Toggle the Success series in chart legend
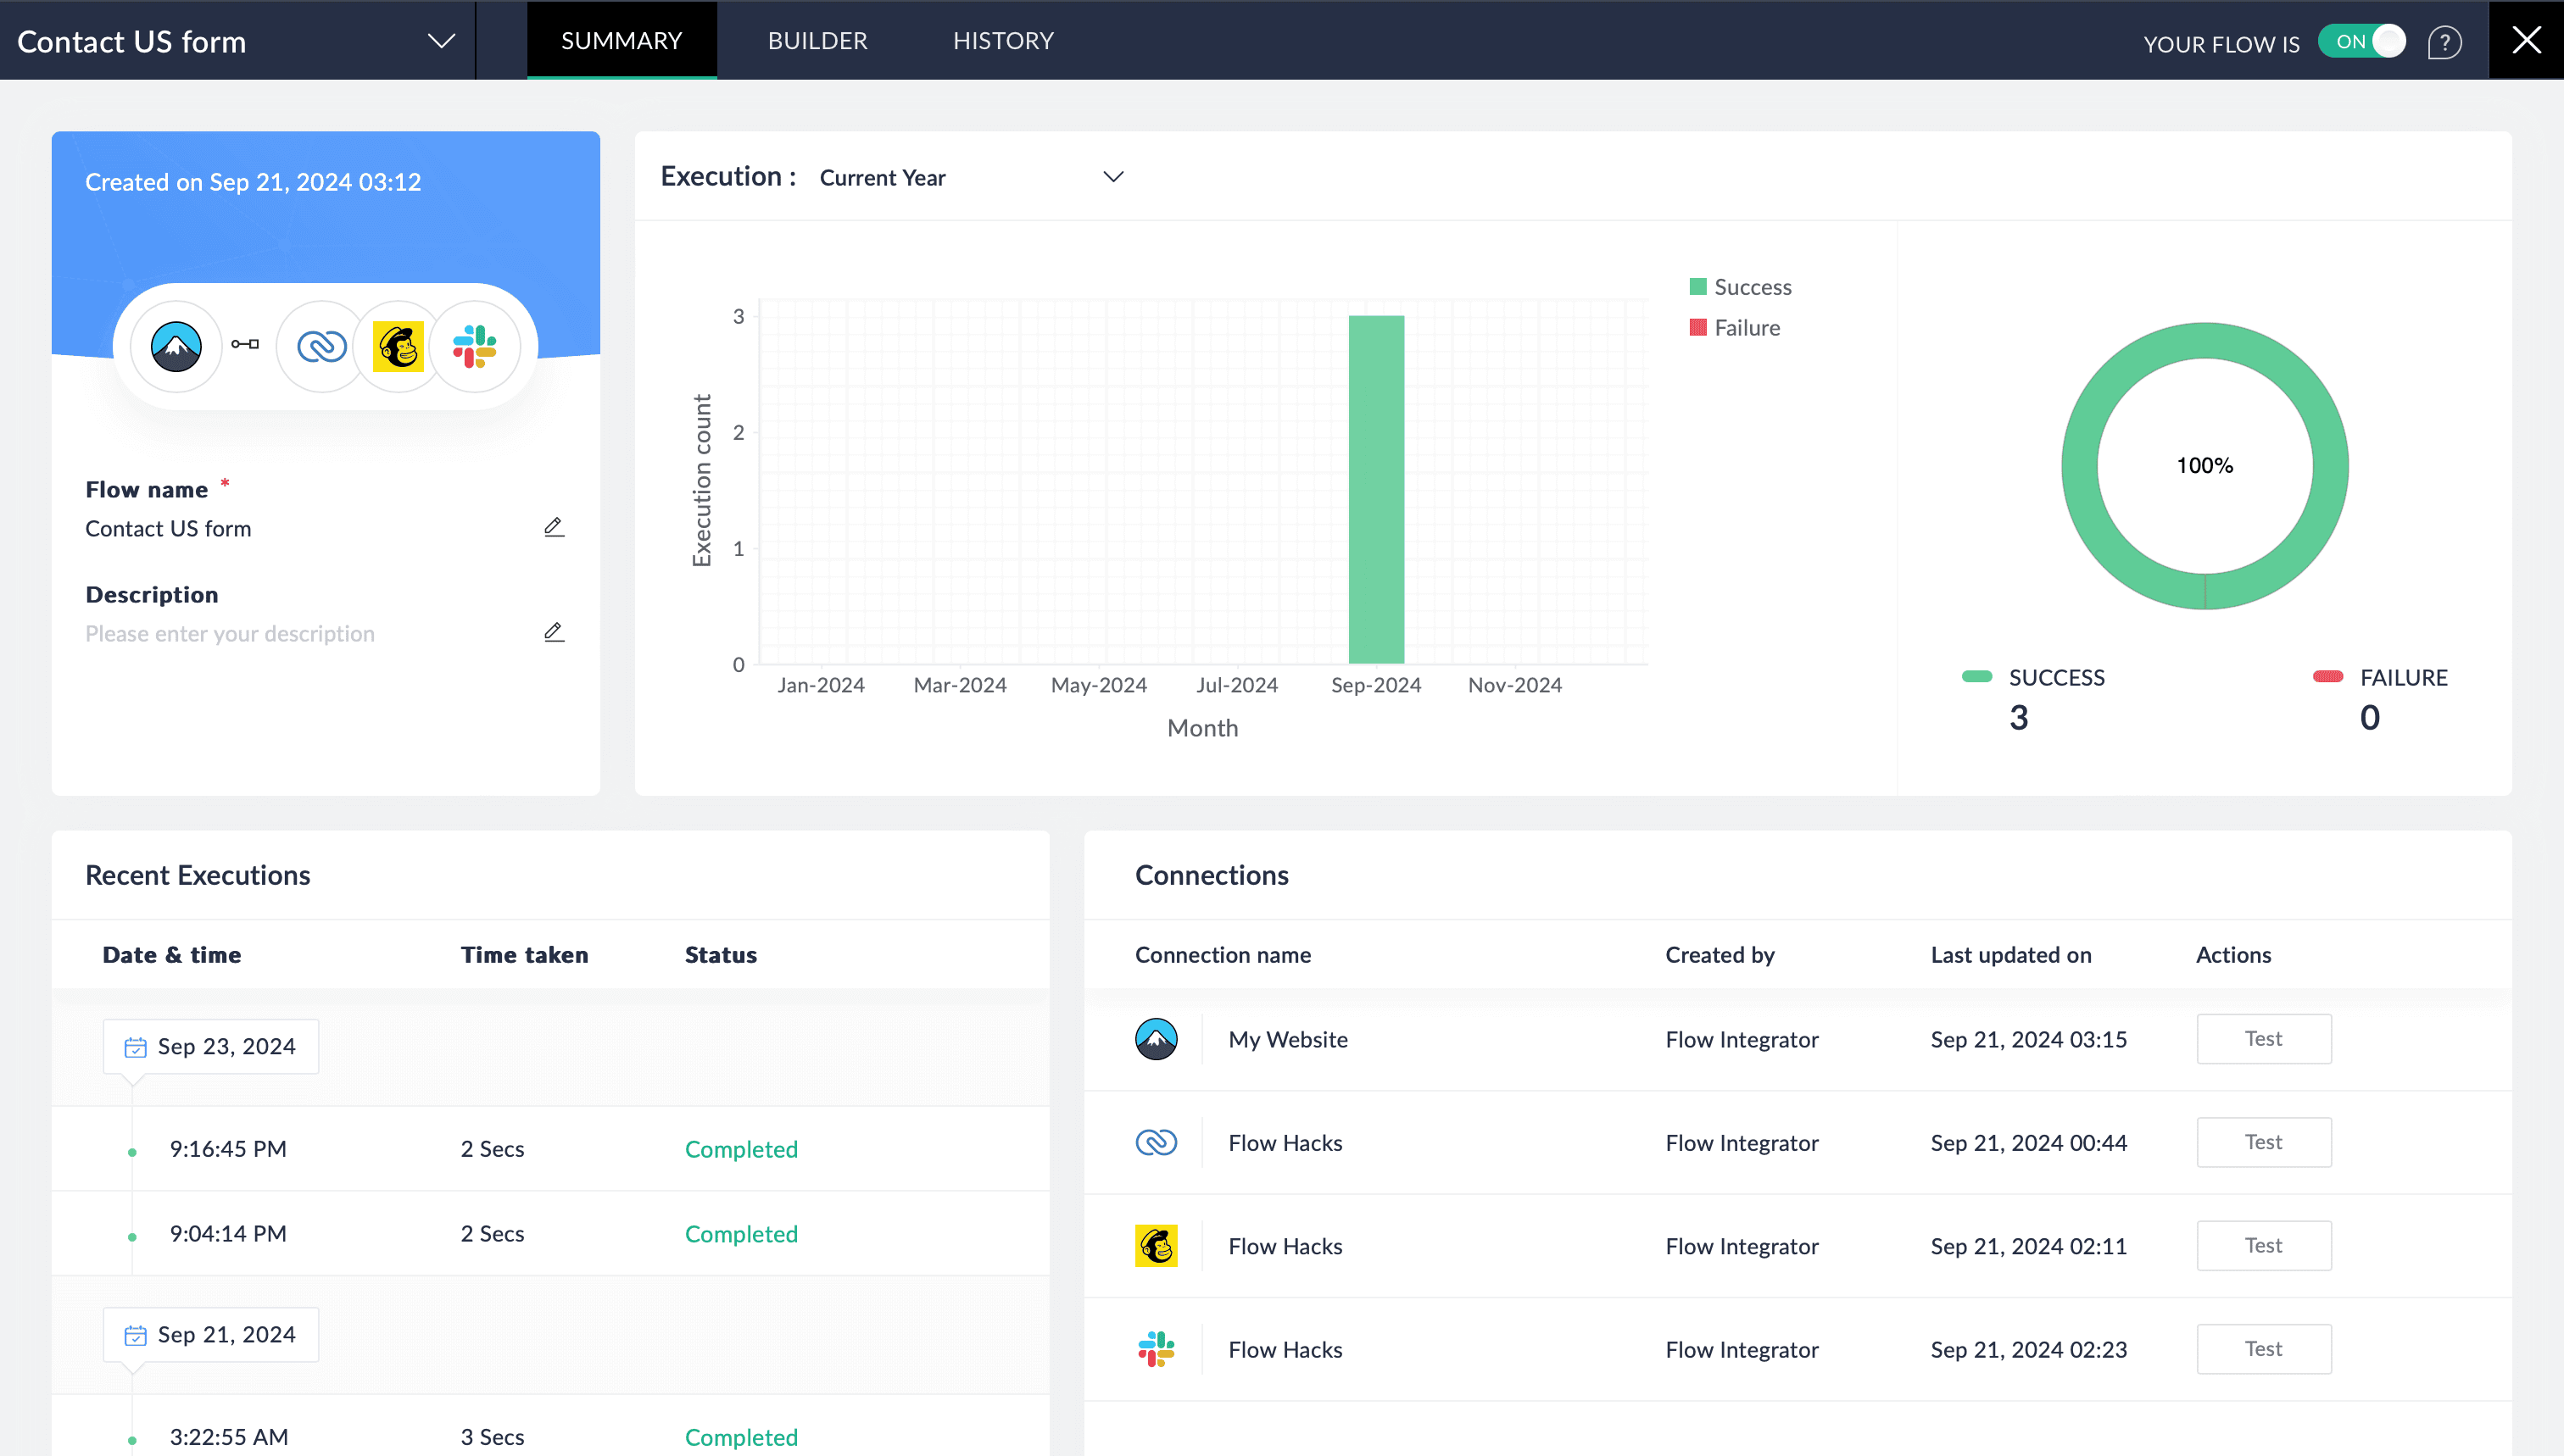Screen dimensions: 2564x1456 [x=1740, y=287]
